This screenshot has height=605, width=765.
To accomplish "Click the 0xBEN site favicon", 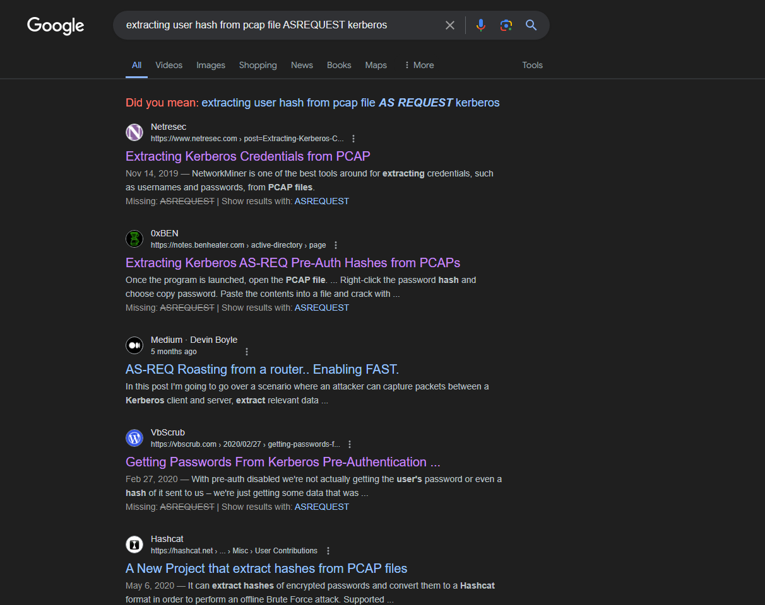I will coord(134,239).
